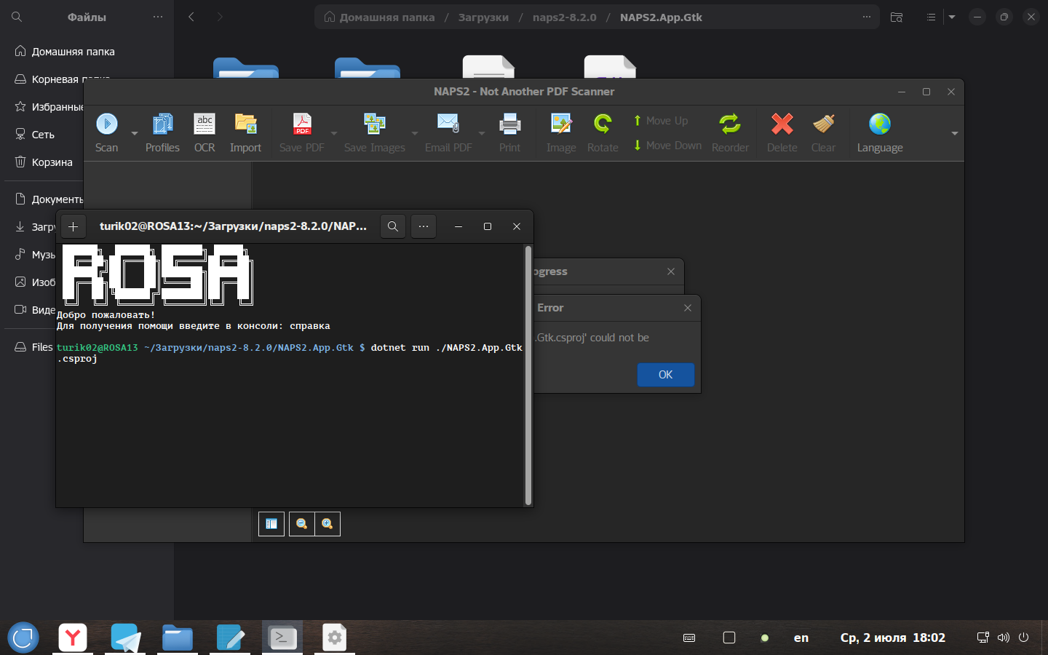
Task: Open Telegram from the taskbar
Action: click(x=126, y=638)
